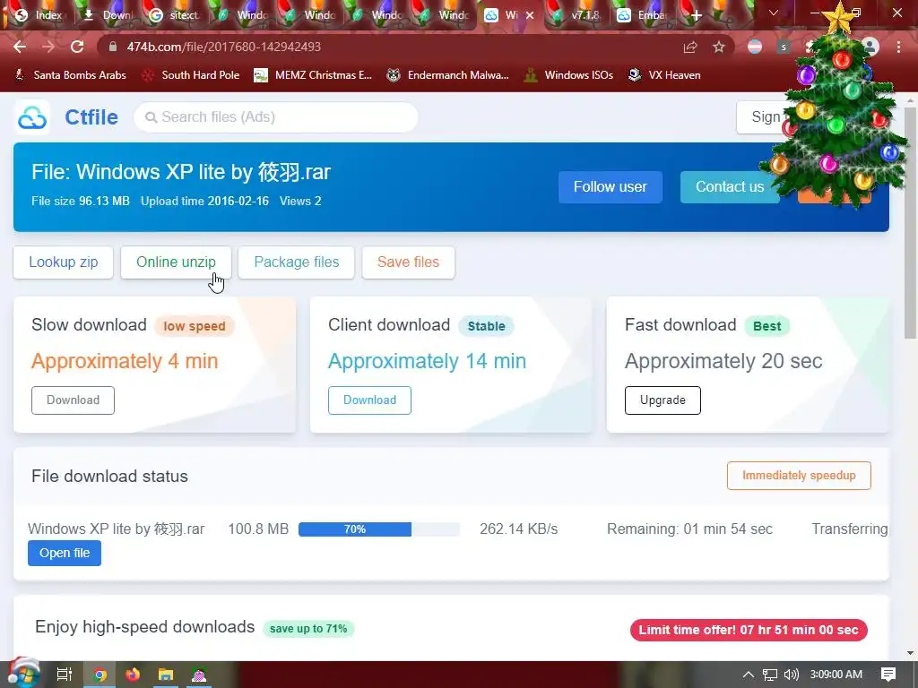This screenshot has height=688, width=918.
Task: Open Santa Bombs Arabs bookmark
Action: (70, 75)
